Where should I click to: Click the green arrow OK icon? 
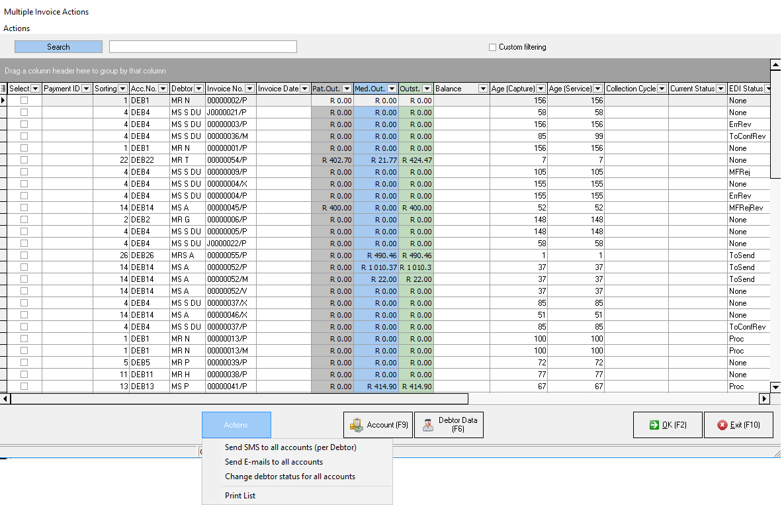click(654, 425)
